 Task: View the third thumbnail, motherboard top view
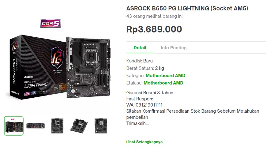57,126
